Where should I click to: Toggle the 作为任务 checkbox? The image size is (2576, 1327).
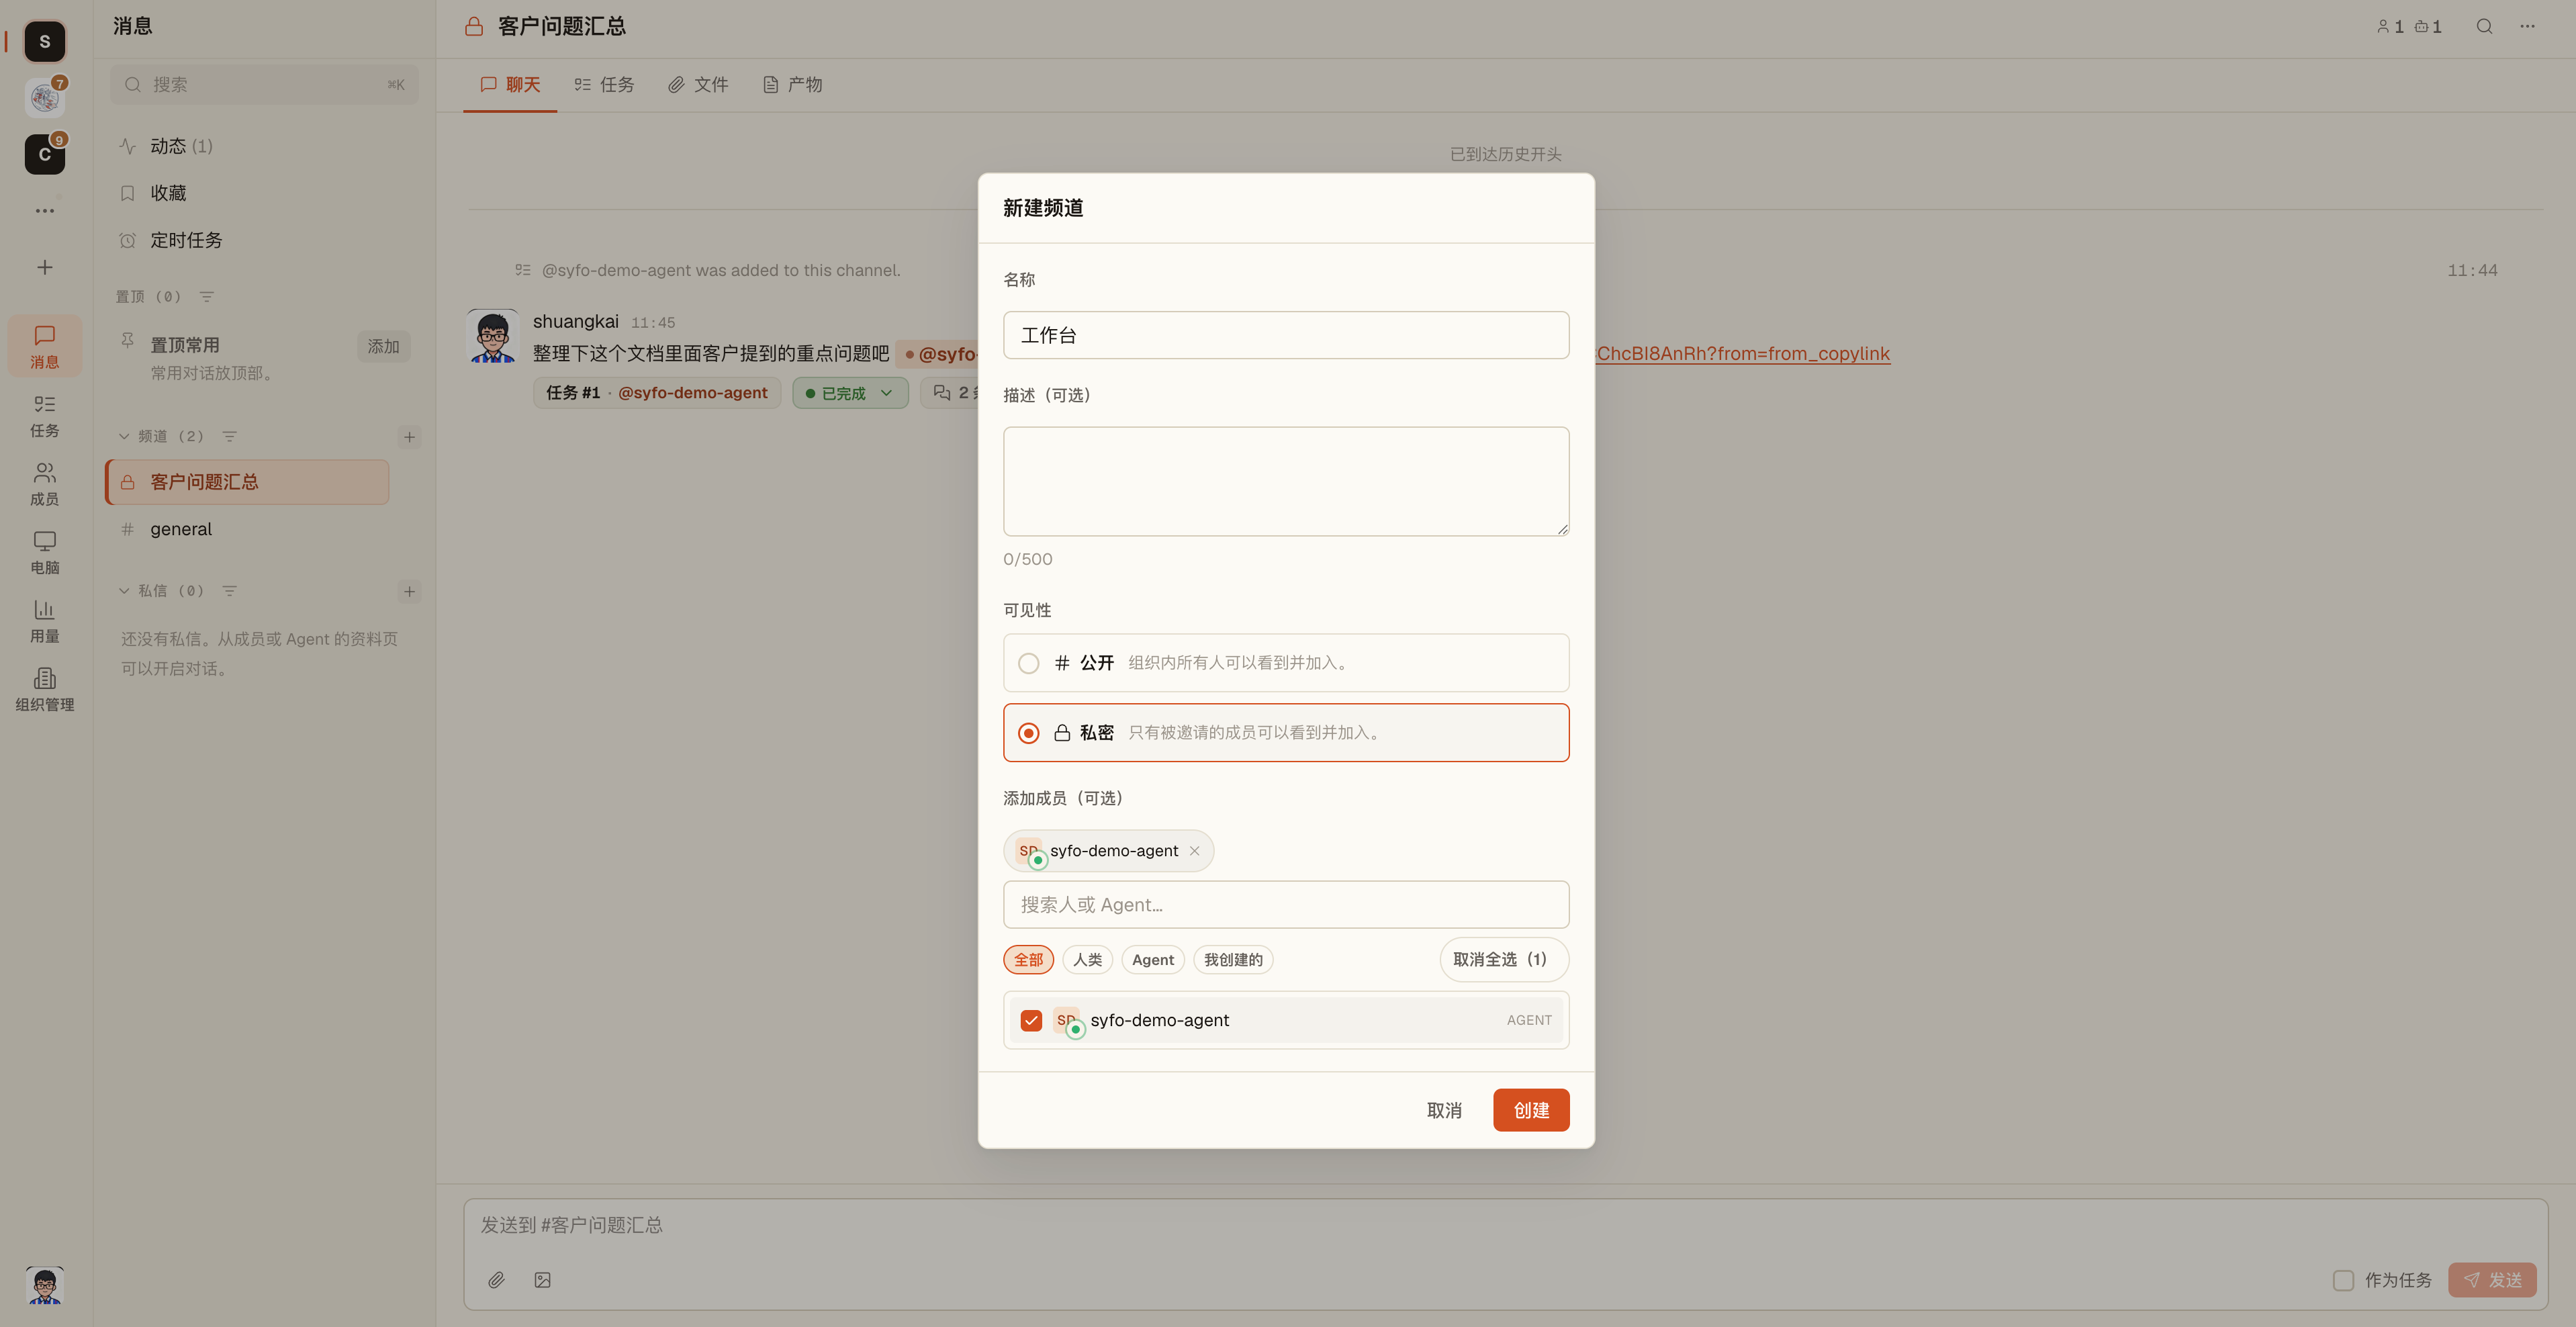pyautogui.click(x=2343, y=1281)
